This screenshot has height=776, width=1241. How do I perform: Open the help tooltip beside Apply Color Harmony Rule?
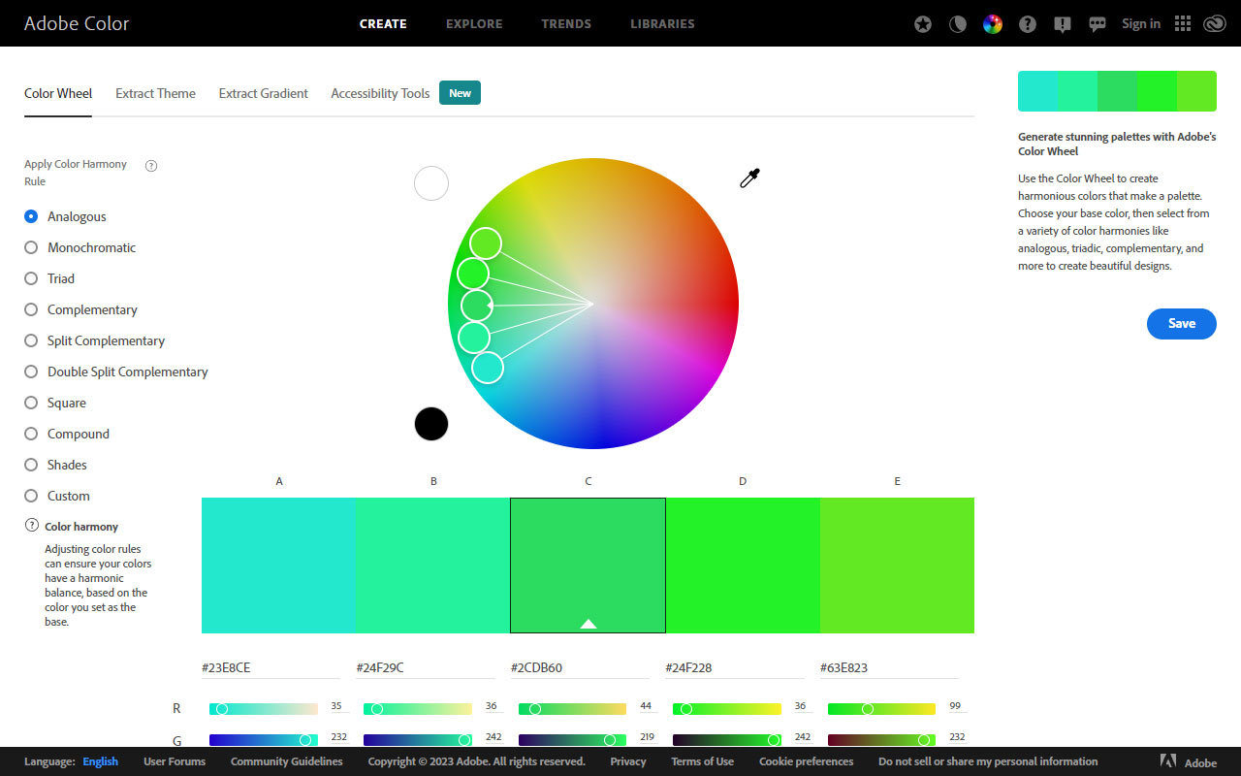(150, 166)
